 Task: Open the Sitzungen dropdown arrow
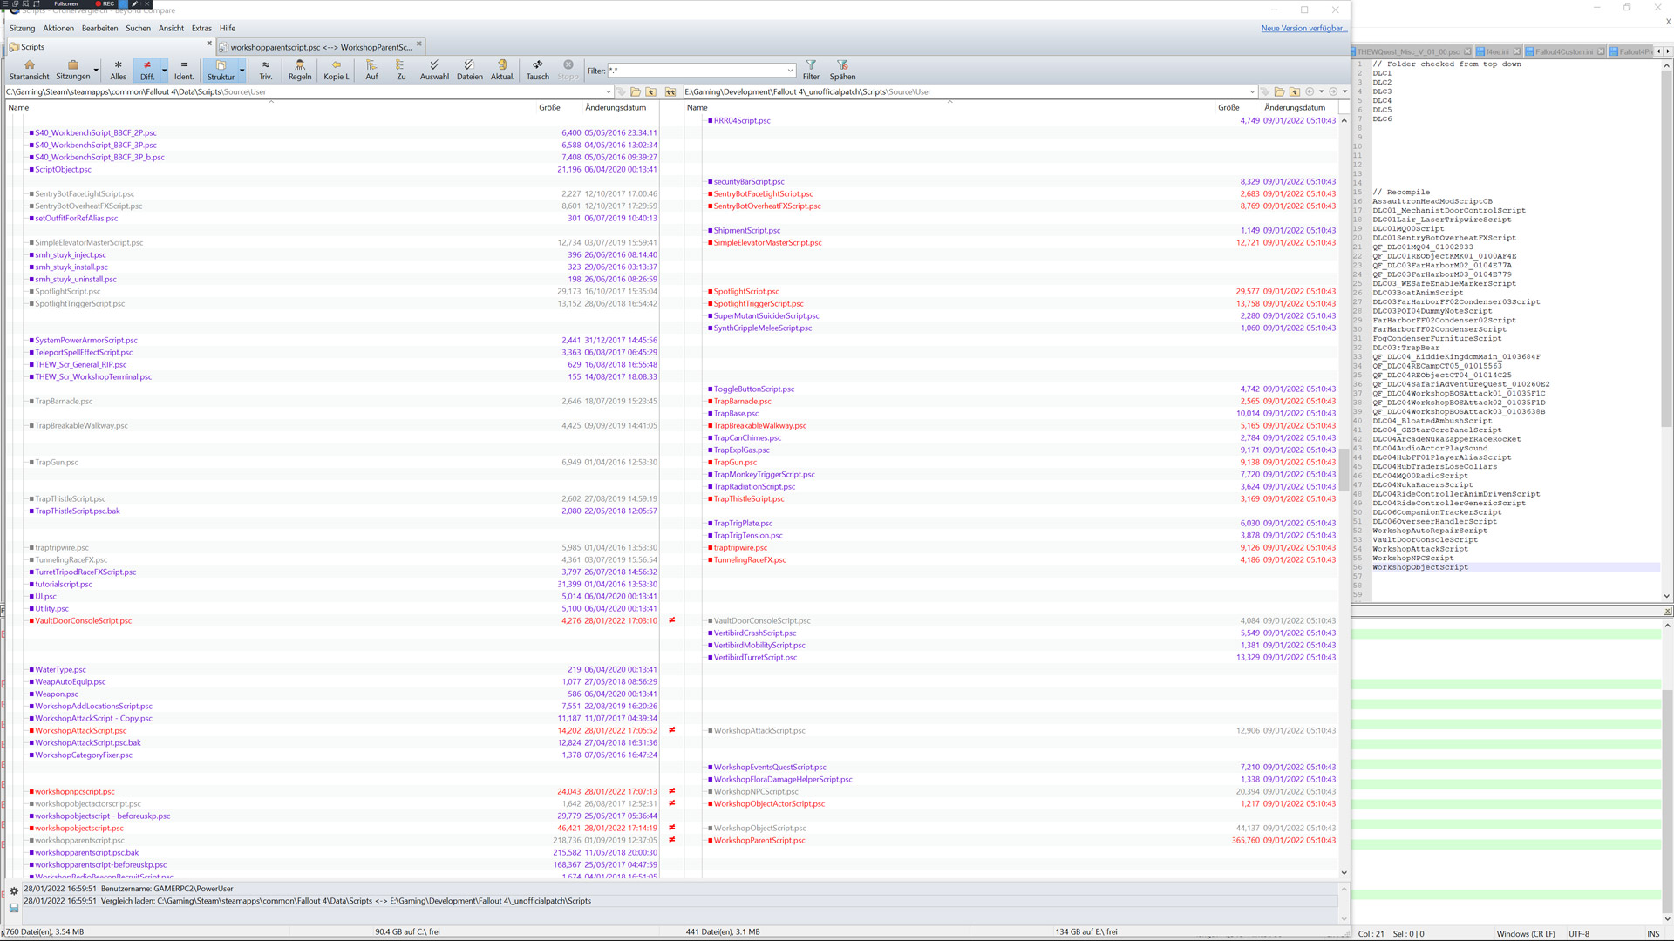click(96, 71)
